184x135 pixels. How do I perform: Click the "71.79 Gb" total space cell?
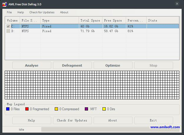pyautogui.click(x=87, y=31)
